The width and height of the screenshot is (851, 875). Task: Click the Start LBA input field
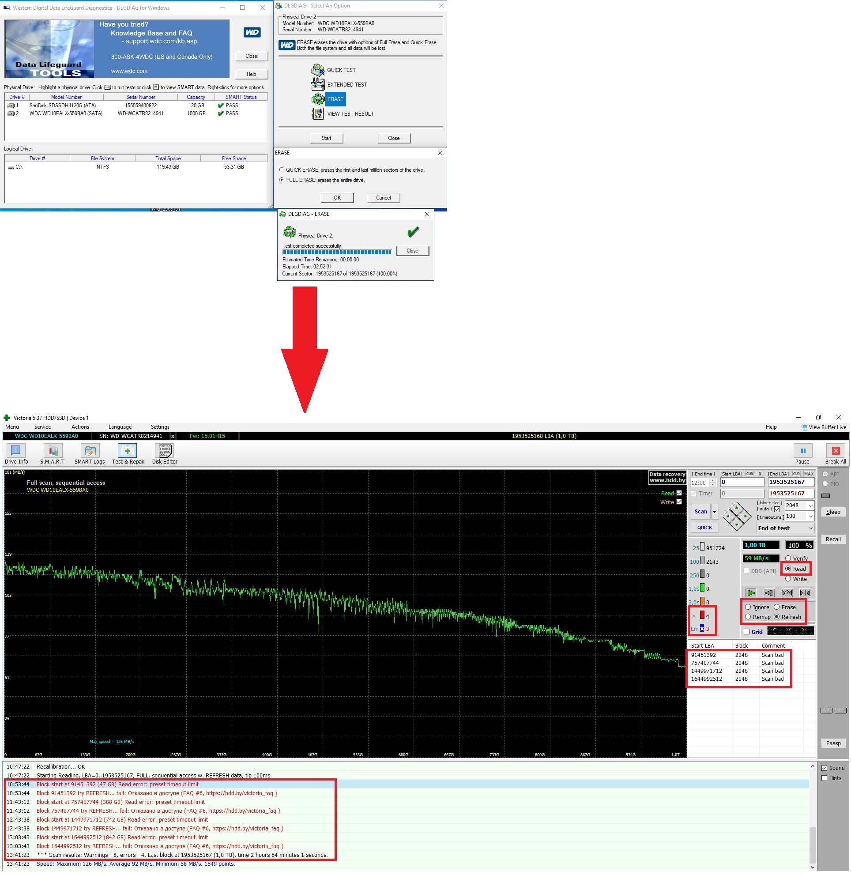click(742, 482)
